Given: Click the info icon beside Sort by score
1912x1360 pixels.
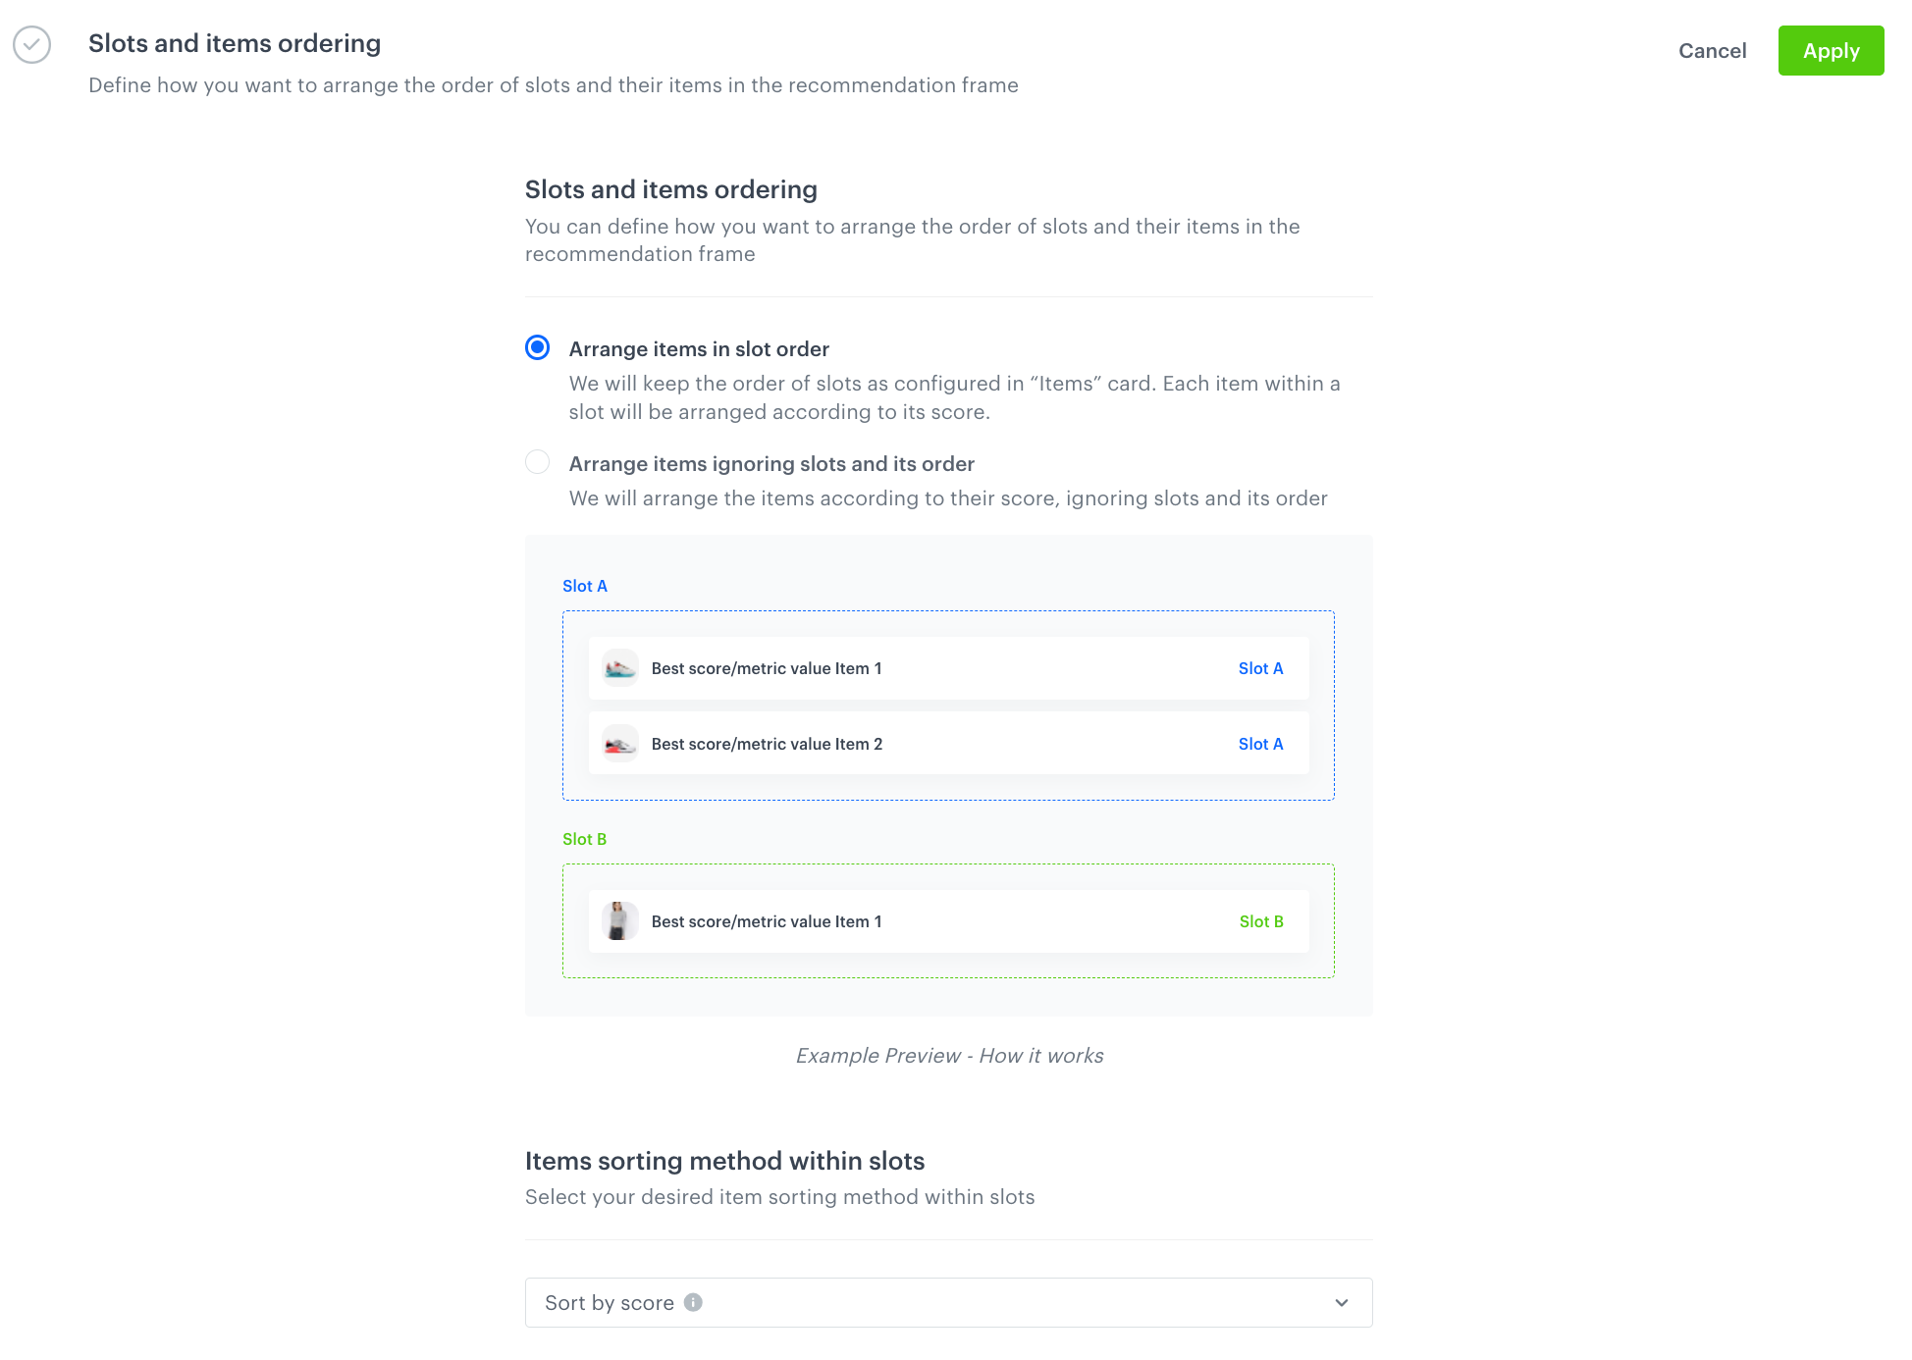Looking at the screenshot, I should click(693, 1303).
